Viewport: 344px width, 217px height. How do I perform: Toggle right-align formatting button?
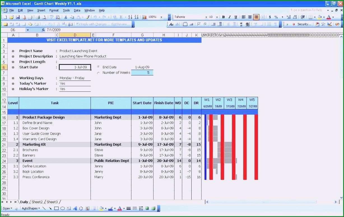coord(256,17)
